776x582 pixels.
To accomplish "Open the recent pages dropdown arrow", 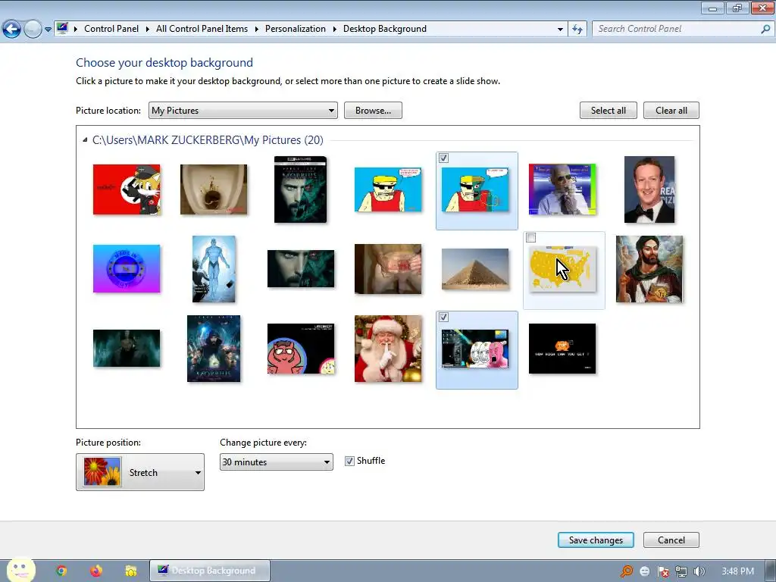I will pos(48,30).
